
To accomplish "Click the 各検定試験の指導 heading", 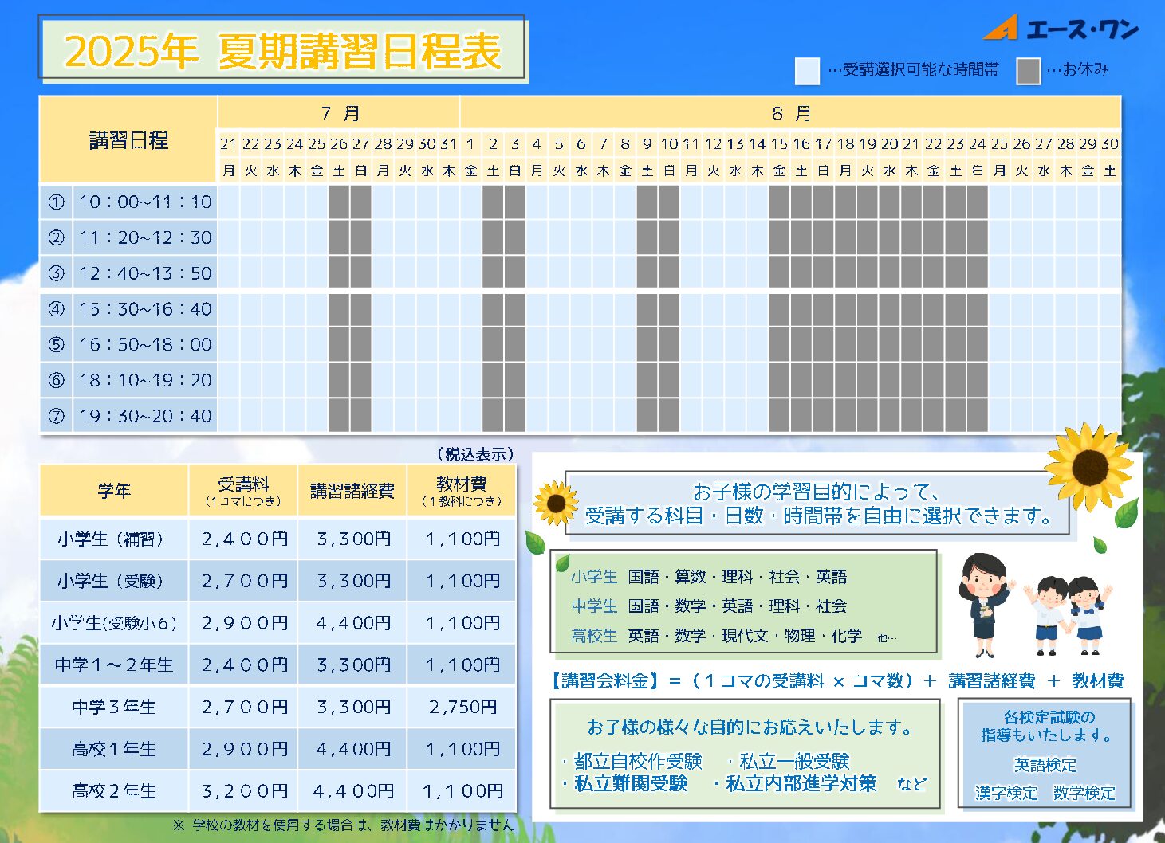I will (1046, 726).
